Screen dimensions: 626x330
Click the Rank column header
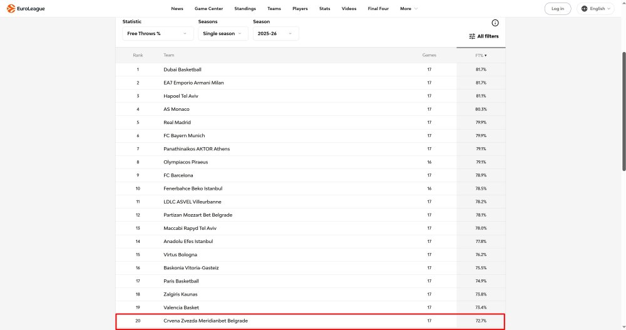[138, 55]
